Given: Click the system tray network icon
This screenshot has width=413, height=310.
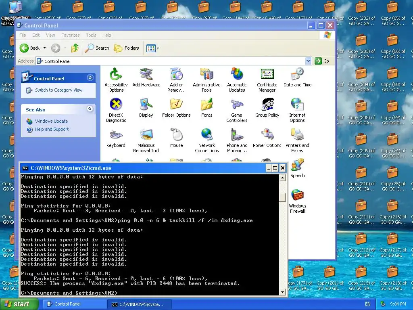Looking at the screenshot, I should [x=383, y=304].
